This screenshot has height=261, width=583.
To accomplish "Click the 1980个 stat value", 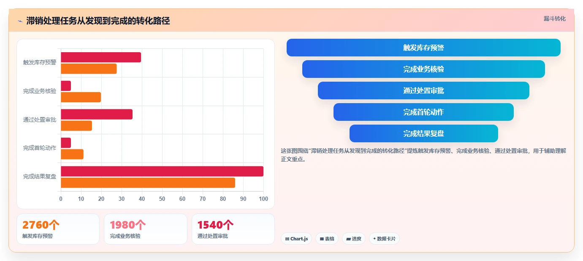I will click(x=128, y=225).
